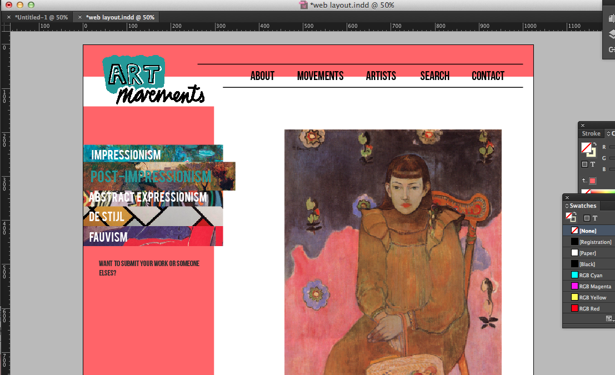Close the *Untitled-1 document tab

pos(9,17)
